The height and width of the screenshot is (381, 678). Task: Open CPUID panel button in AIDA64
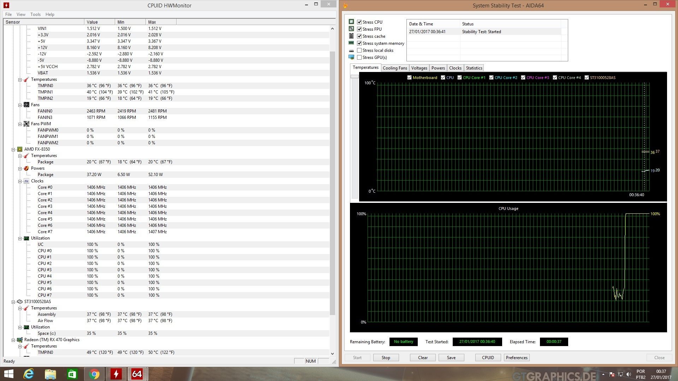[488, 358]
